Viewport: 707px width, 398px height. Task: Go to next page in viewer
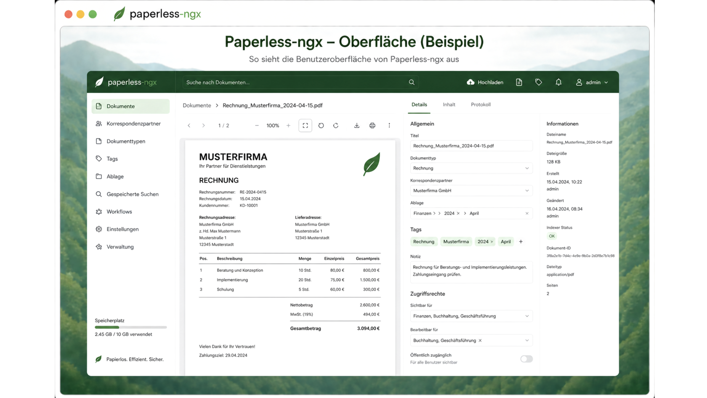coord(203,126)
